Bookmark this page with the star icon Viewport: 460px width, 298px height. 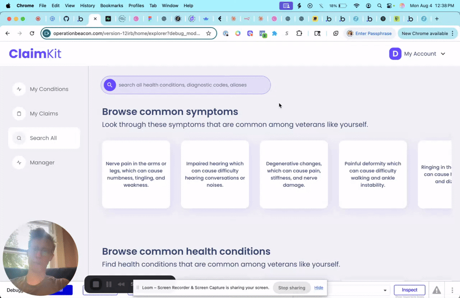click(208, 33)
